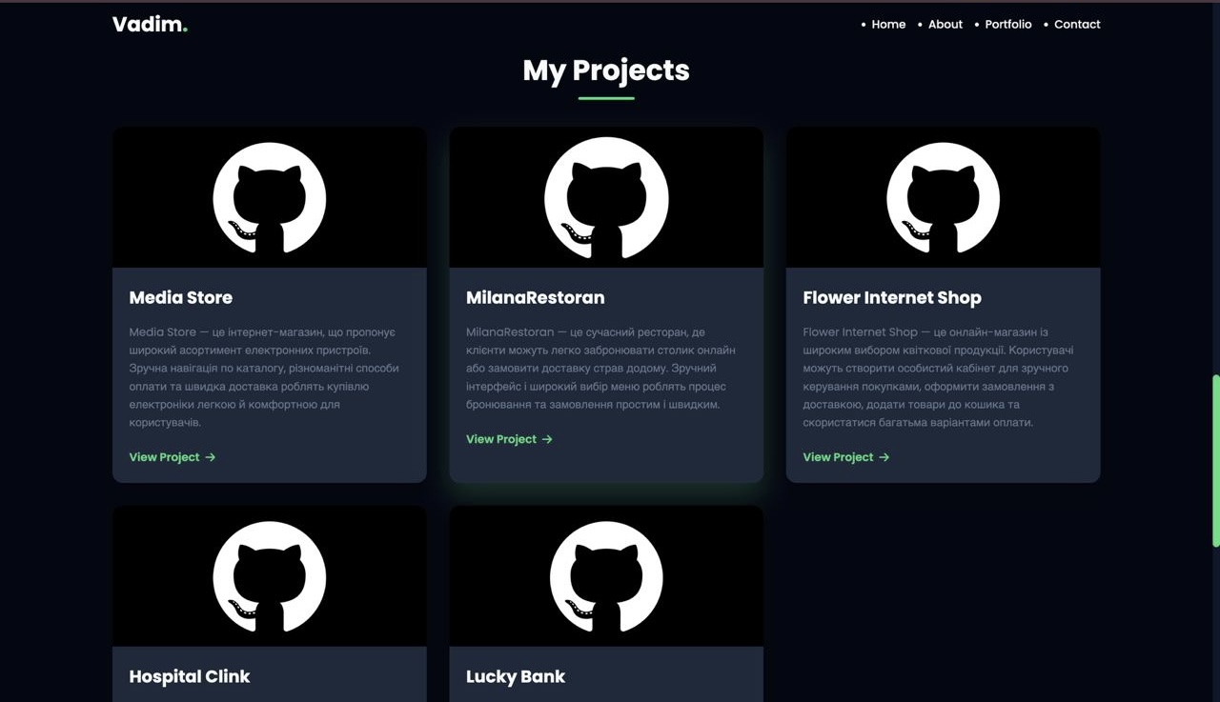Image resolution: width=1220 pixels, height=702 pixels.
Task: Click the GitHub icon on Media Store card
Action: 270,195
